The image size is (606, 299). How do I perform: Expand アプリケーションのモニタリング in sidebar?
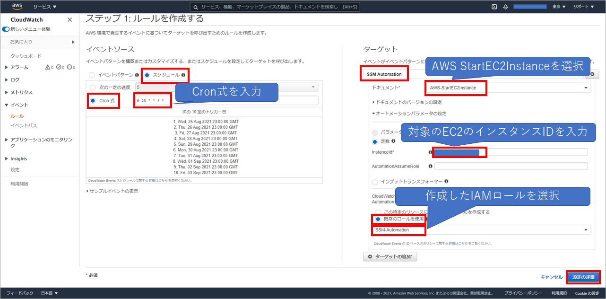39,142
